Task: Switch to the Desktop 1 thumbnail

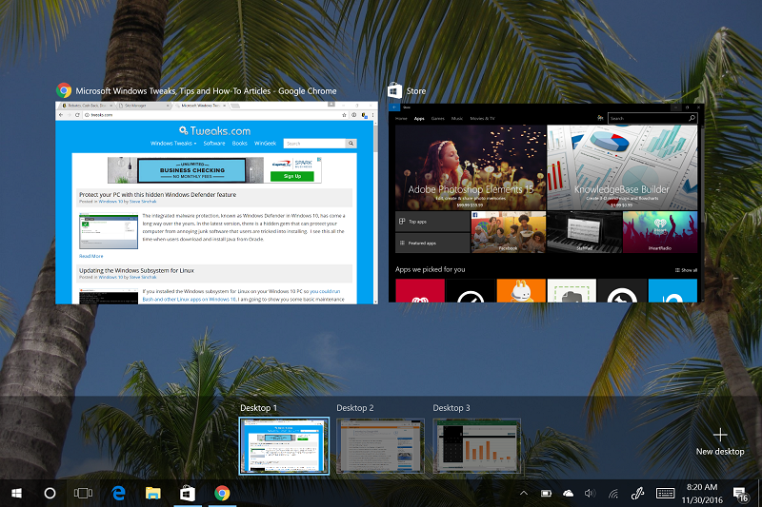Action: [x=284, y=446]
